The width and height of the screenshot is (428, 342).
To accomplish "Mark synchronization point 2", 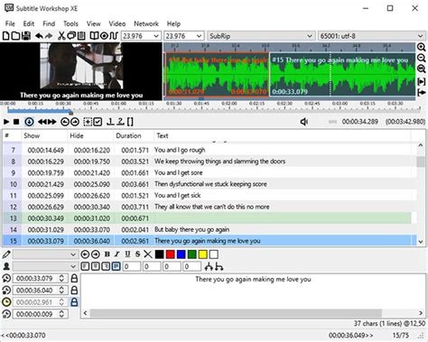I will [120, 122].
